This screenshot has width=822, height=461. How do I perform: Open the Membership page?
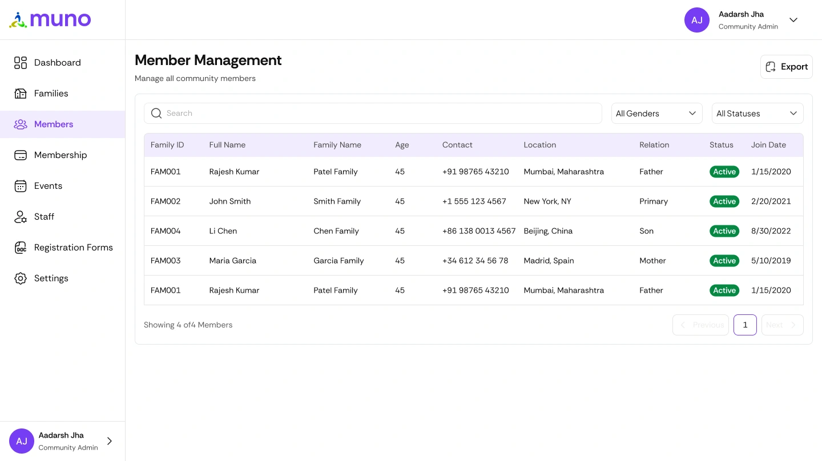pyautogui.click(x=63, y=155)
